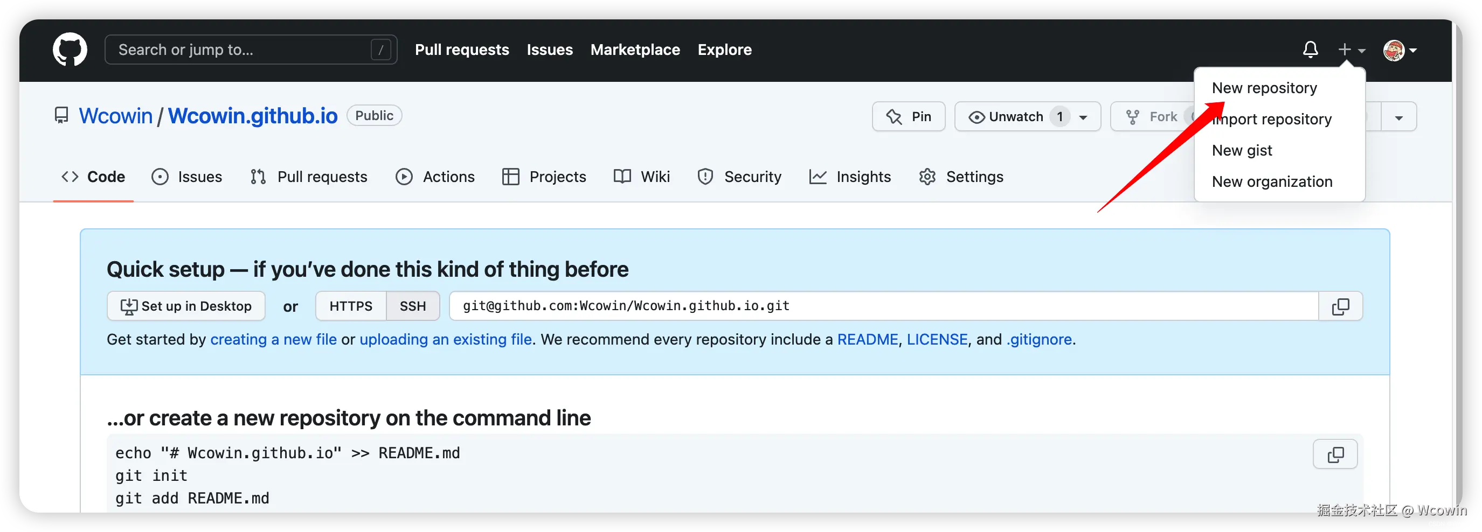1482x532 pixels.
Task: Switch to the Actions tab
Action: point(435,177)
